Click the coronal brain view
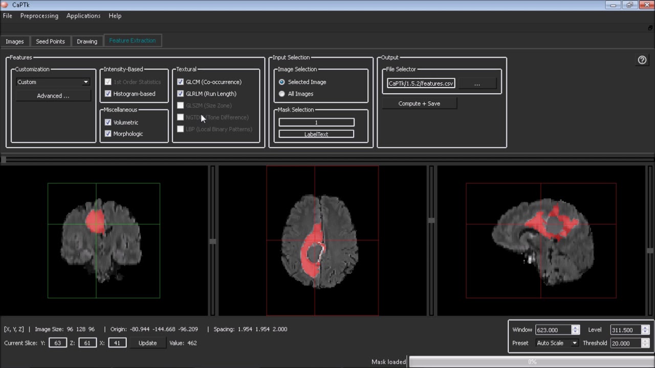 pyautogui.click(x=104, y=240)
